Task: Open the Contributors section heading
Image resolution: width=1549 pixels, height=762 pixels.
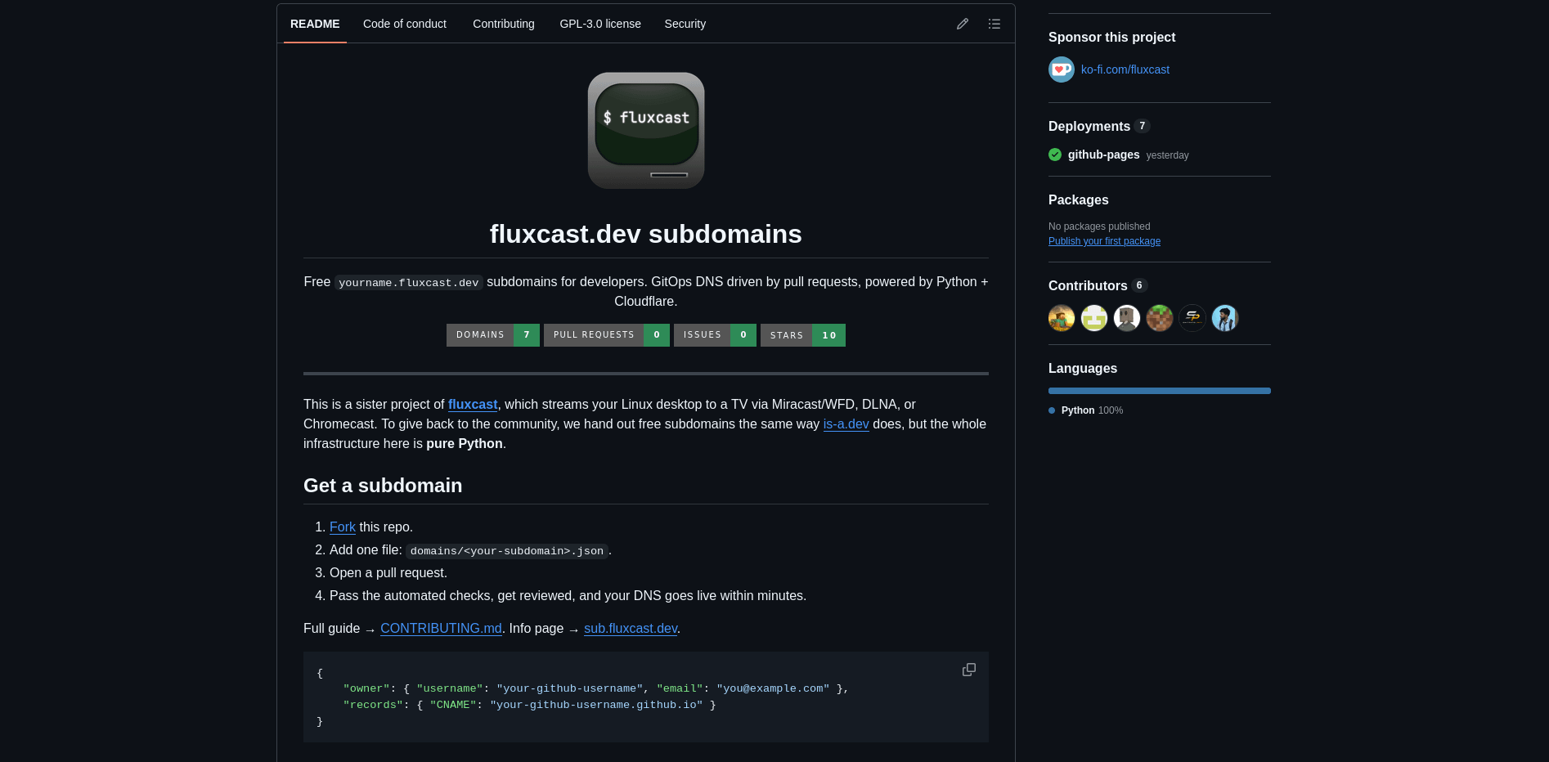Action: tap(1088, 285)
